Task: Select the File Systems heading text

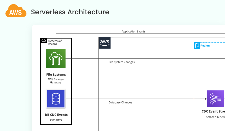Action: pos(56,75)
